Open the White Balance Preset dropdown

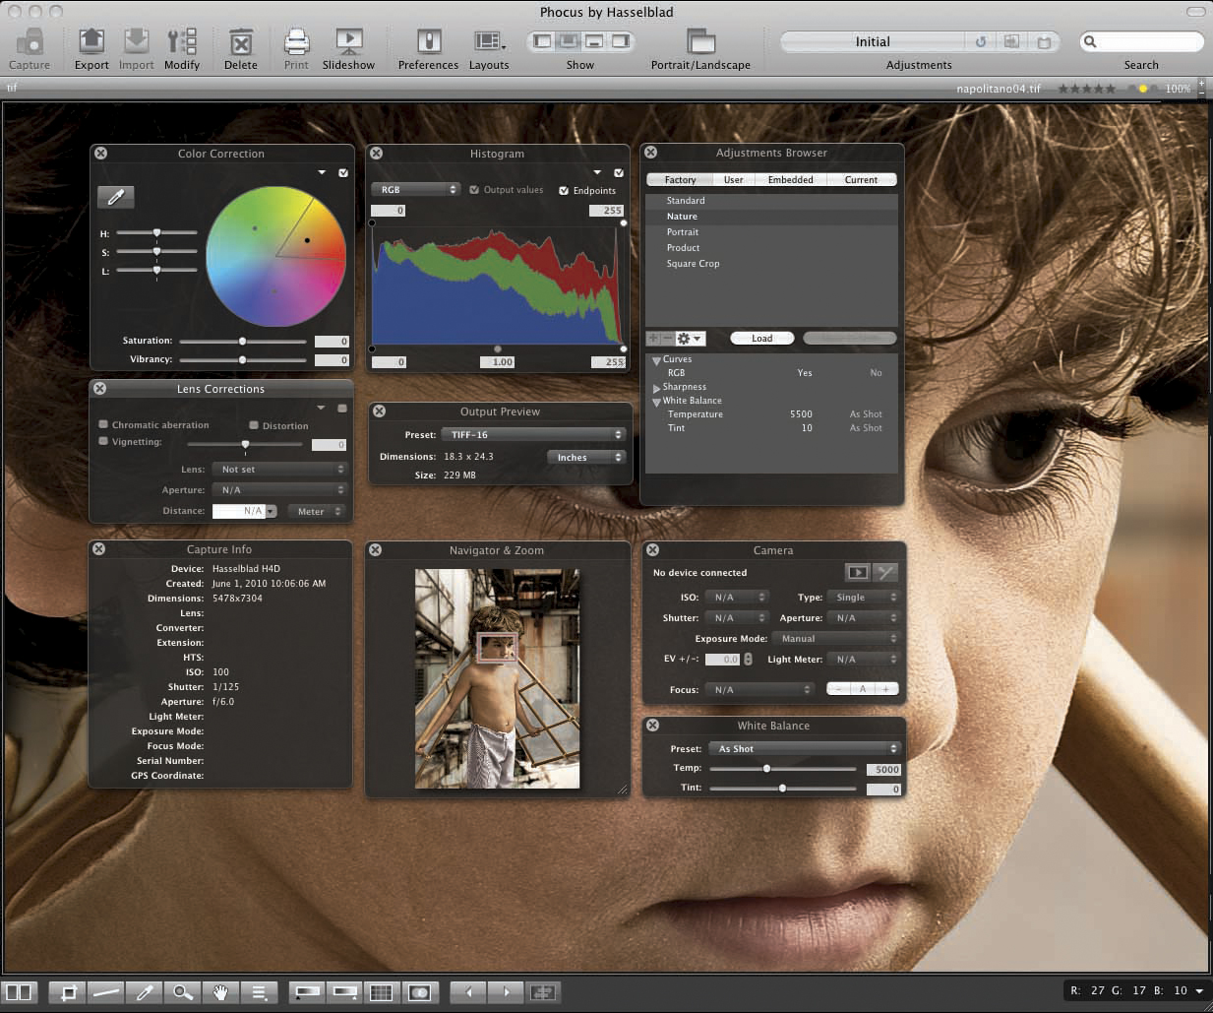pos(805,748)
